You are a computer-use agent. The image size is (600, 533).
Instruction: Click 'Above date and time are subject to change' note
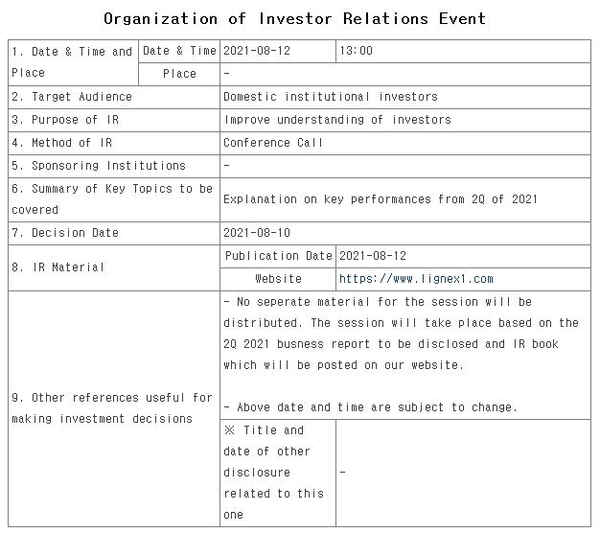click(370, 407)
